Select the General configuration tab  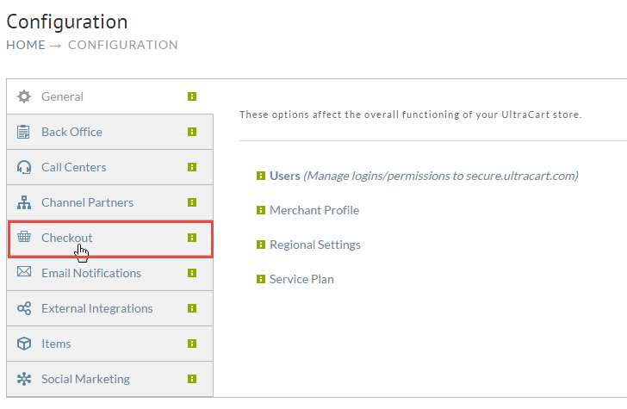109,96
